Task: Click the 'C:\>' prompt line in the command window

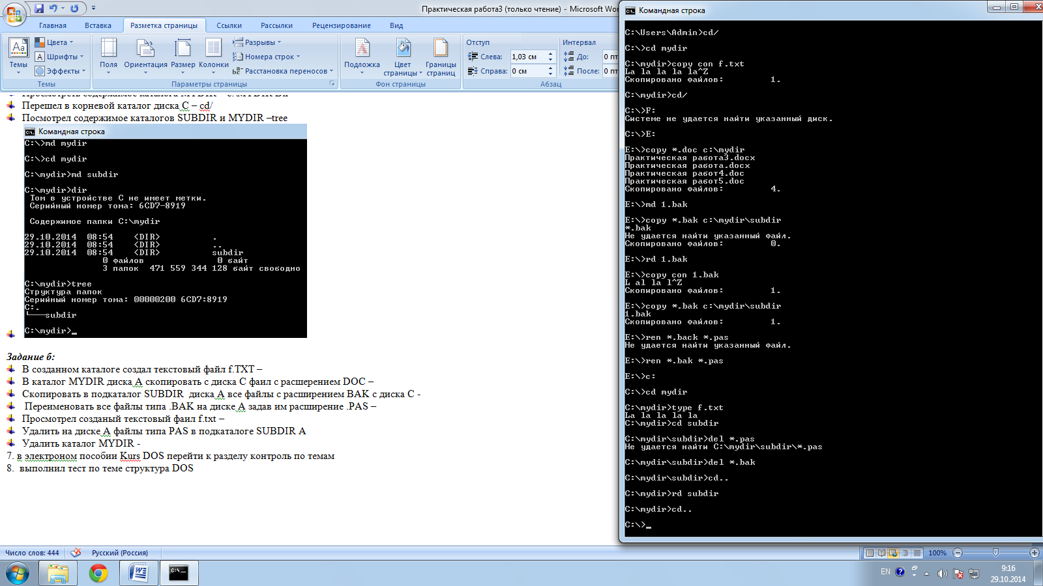Action: pyautogui.click(x=638, y=525)
